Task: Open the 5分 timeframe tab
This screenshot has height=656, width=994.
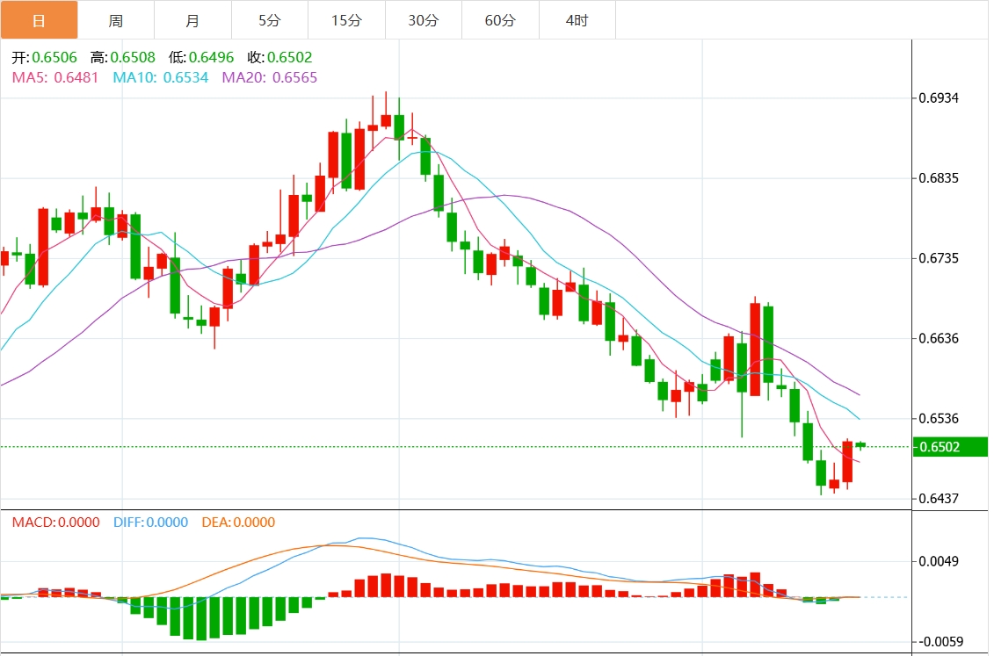Action: [270, 20]
